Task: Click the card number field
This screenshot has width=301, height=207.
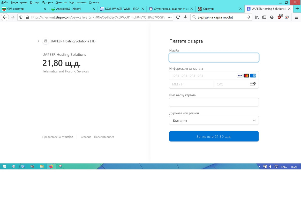Action: pyautogui.click(x=214, y=76)
